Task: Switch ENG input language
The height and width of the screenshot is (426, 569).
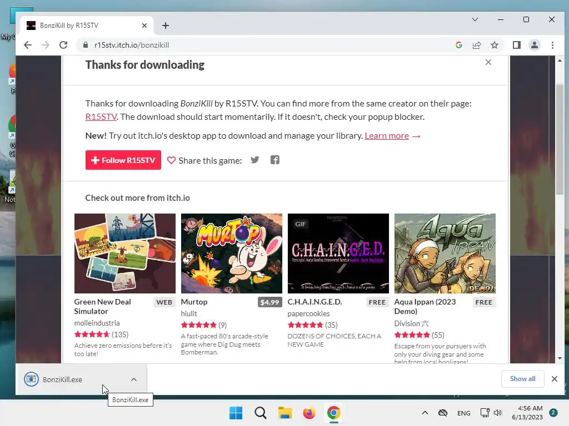Action: pos(464,413)
